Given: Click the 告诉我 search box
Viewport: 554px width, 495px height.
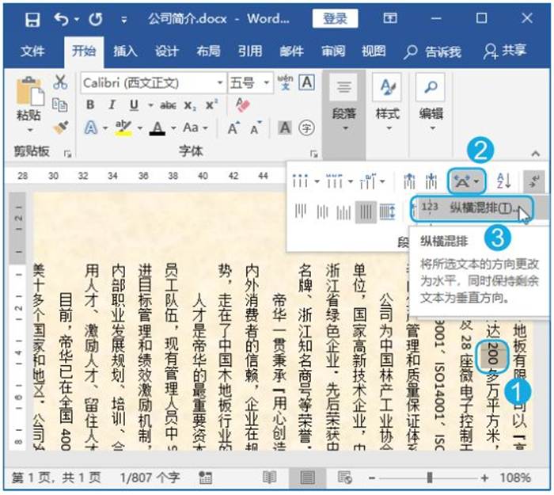Looking at the screenshot, I should pos(433,51).
